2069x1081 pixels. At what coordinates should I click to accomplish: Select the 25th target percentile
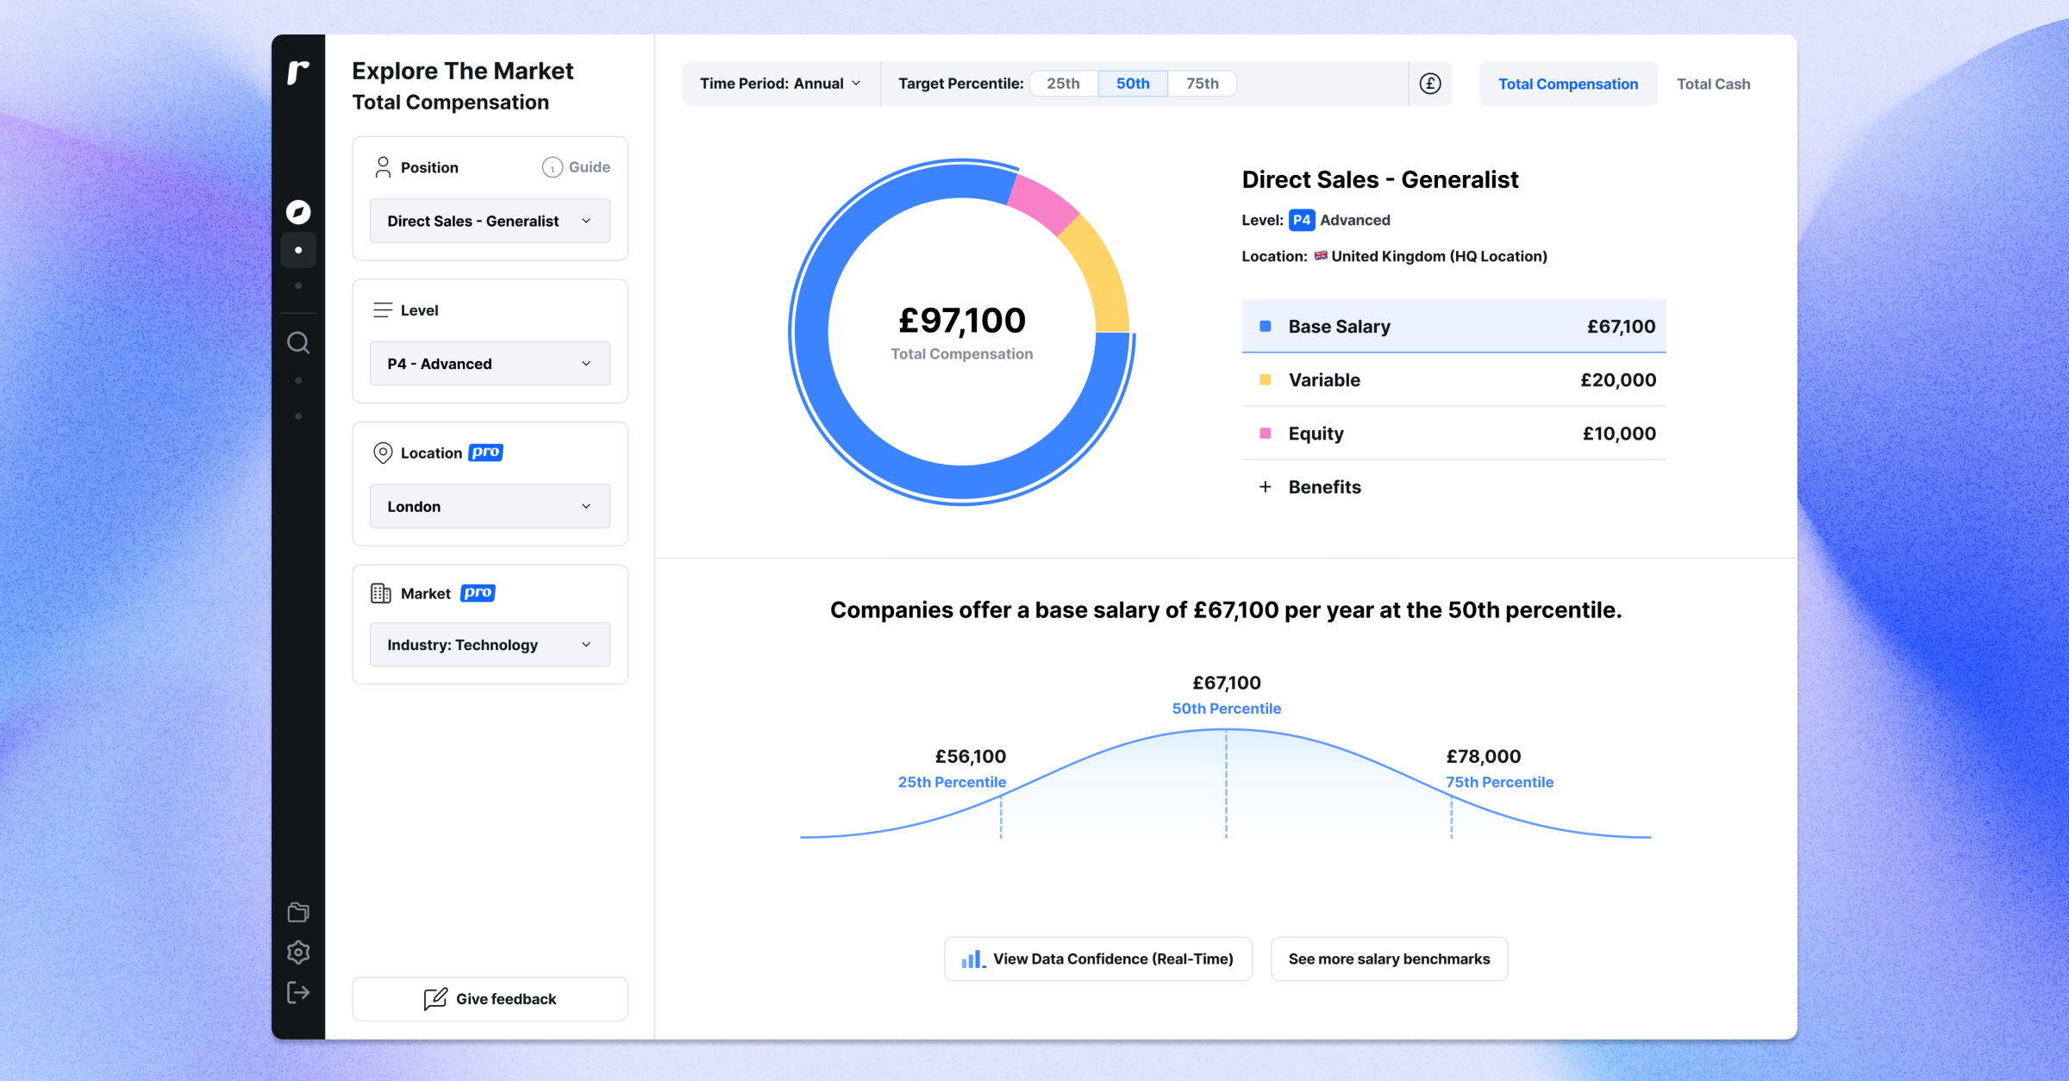click(1063, 84)
